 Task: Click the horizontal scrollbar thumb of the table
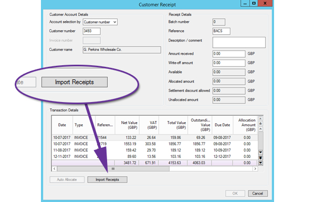pos(113,169)
